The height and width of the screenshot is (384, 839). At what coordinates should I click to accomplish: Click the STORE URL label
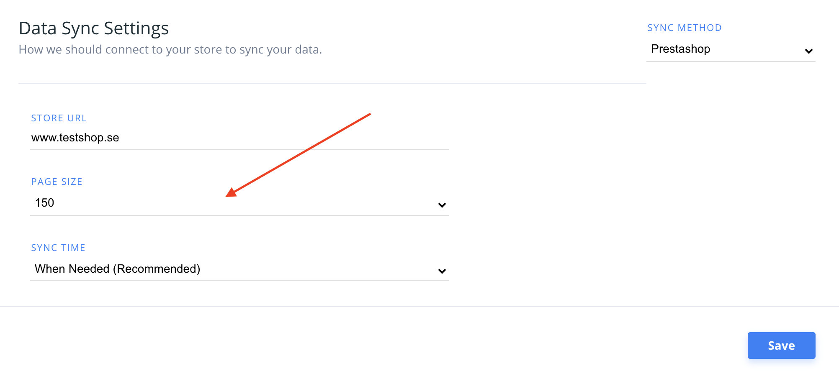click(59, 118)
